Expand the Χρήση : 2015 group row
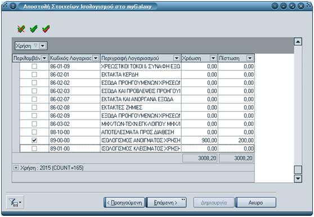Viewport: 314px width, 217px height. coord(16,168)
